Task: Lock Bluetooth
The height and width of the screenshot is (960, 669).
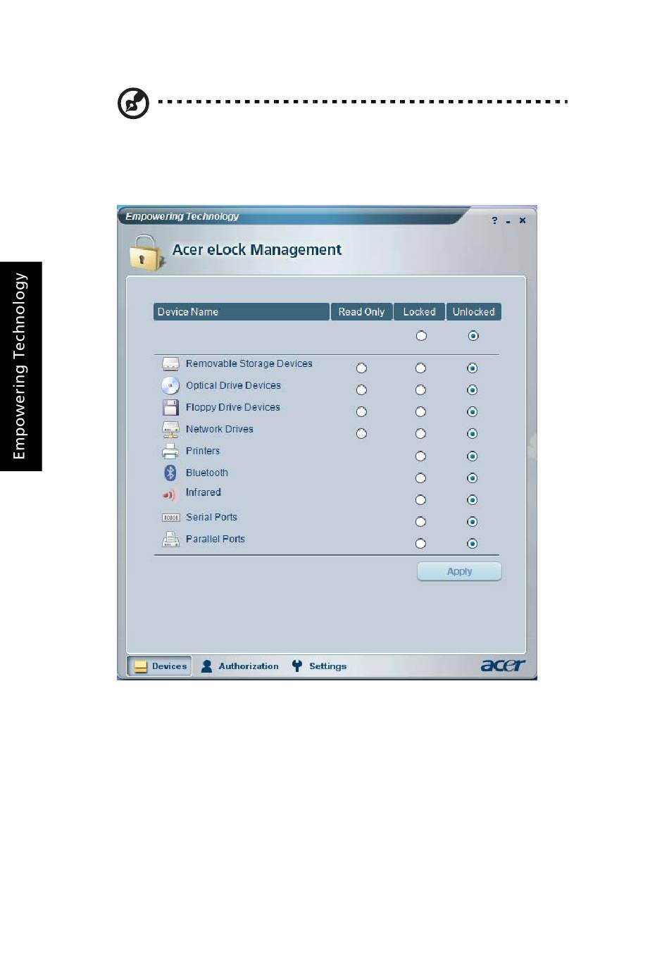Action: pos(420,478)
